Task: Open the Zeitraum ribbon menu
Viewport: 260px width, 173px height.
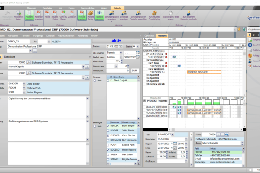Action: [72, 15]
